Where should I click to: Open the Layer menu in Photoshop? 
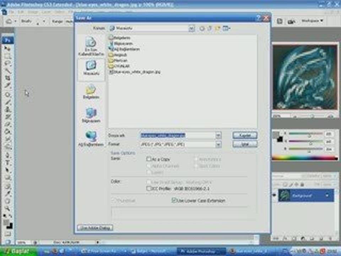pos(46,12)
